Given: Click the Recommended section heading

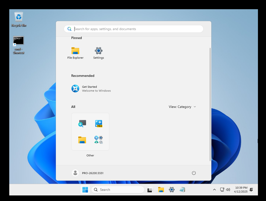Looking at the screenshot, I should (x=83, y=76).
